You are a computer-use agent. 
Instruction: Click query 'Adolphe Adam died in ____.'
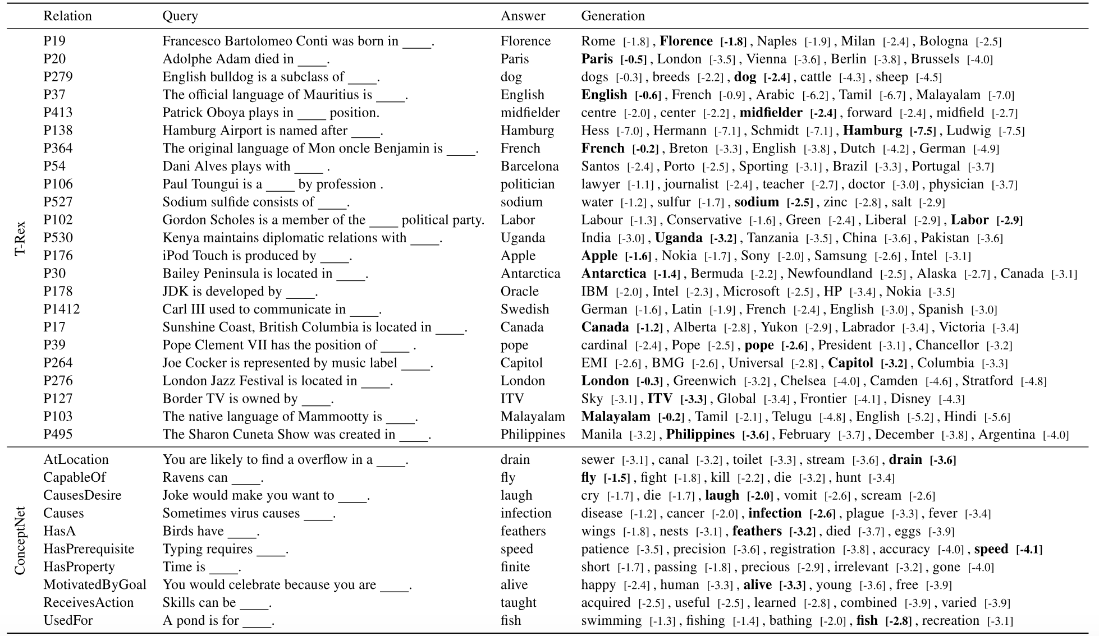[x=246, y=59]
